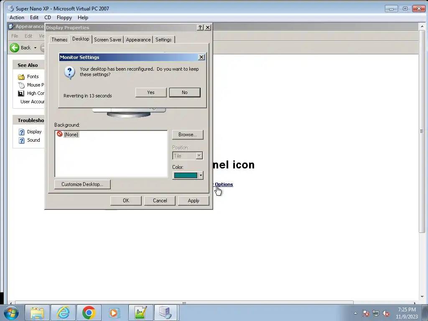The height and width of the screenshot is (321, 428).
Task: Click the Action Center flag tray icon
Action: 366,313
